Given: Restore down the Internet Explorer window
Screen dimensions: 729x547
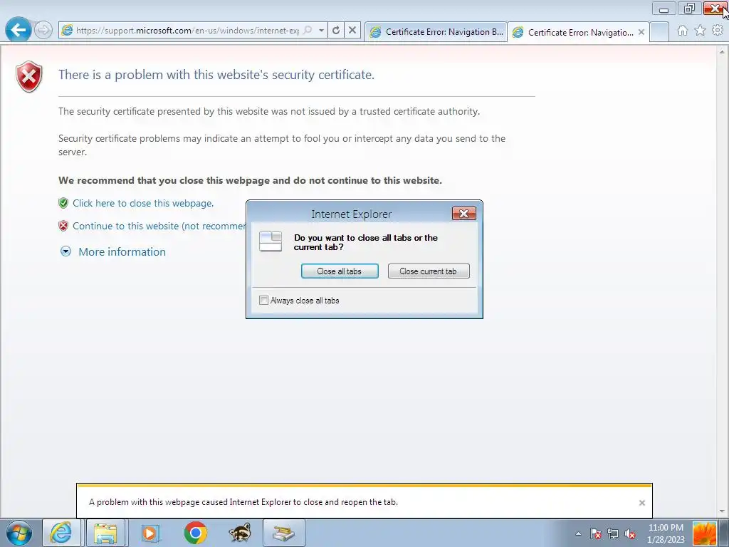Looking at the screenshot, I should [689, 9].
